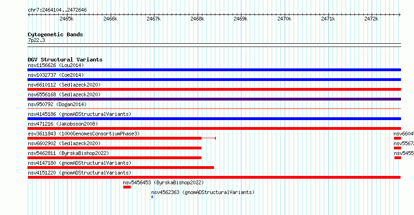Select the red bar under nsv6610112
The image size is (414, 215).
pyautogui.click(x=214, y=89)
